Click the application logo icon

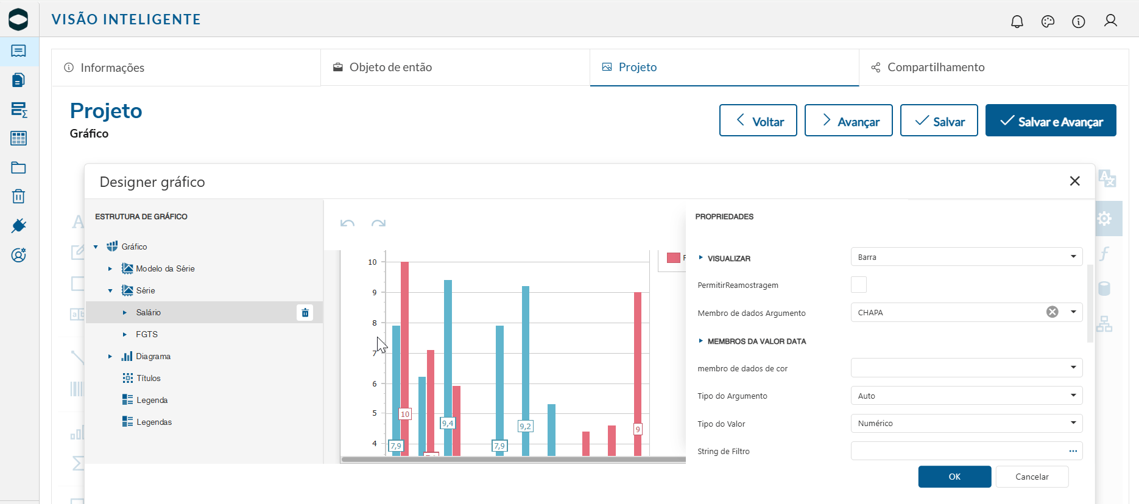pos(18,19)
